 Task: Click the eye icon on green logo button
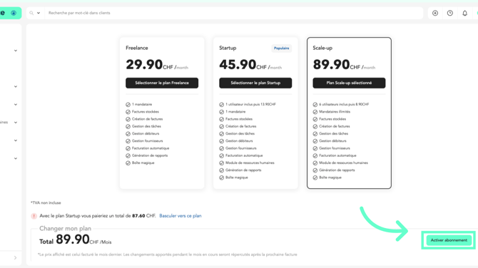click(x=14, y=13)
